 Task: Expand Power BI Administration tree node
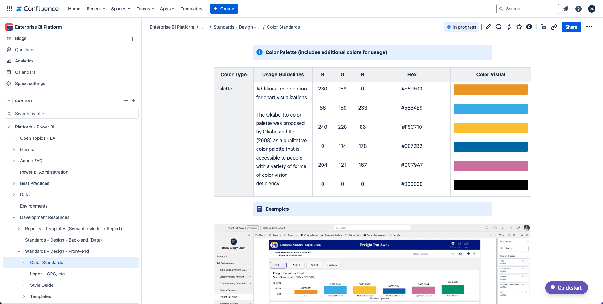(x=14, y=172)
